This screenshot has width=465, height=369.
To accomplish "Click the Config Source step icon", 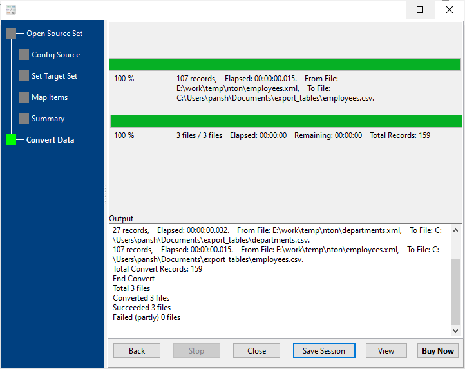I will pyautogui.click(x=24, y=55).
